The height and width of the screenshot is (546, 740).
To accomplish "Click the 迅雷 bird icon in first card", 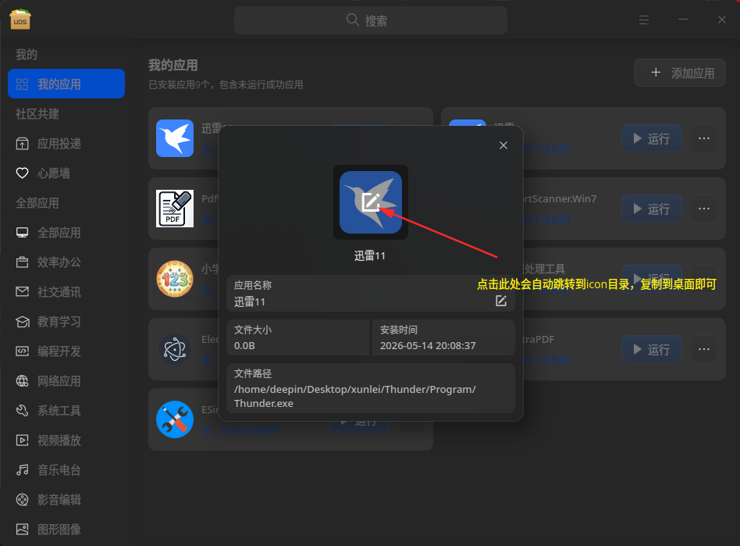I will (175, 138).
